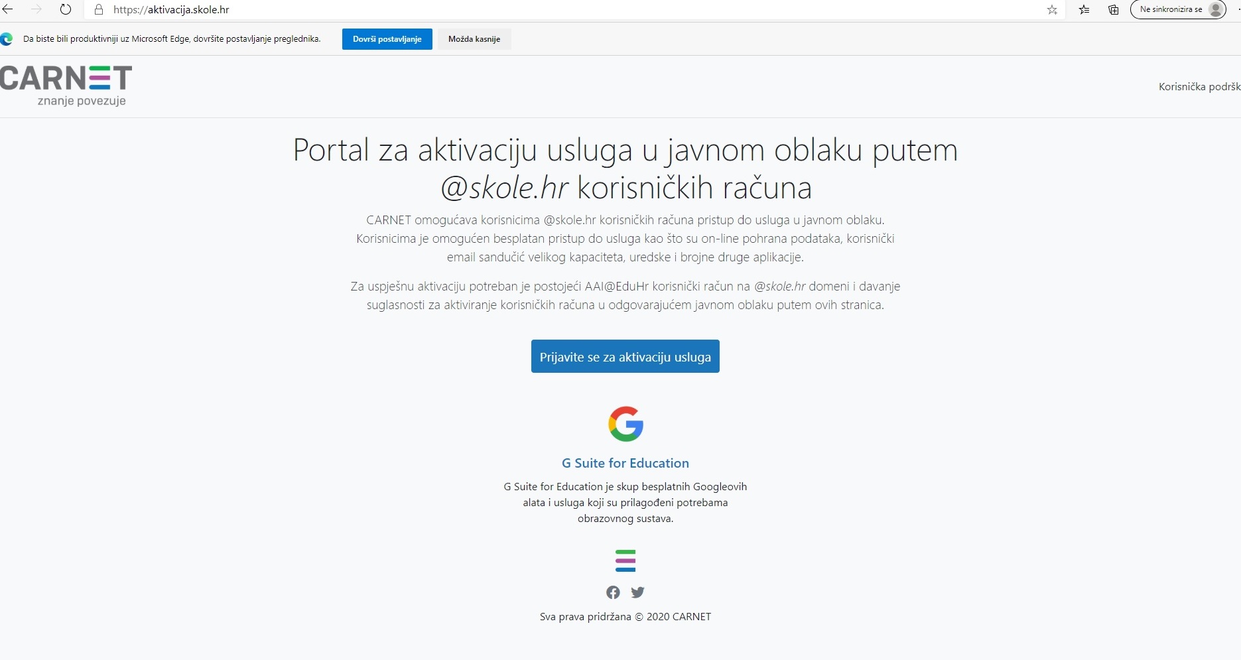The image size is (1241, 660).
Task: Dismiss setup with 'Možda kasnije'
Action: coord(474,39)
